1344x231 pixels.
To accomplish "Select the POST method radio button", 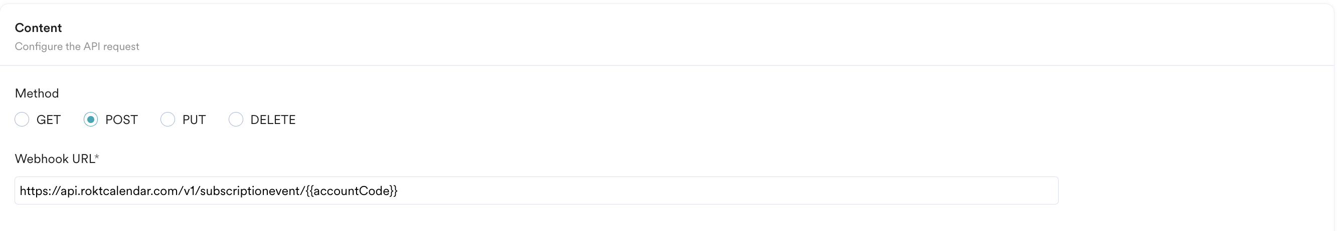I will tap(91, 119).
